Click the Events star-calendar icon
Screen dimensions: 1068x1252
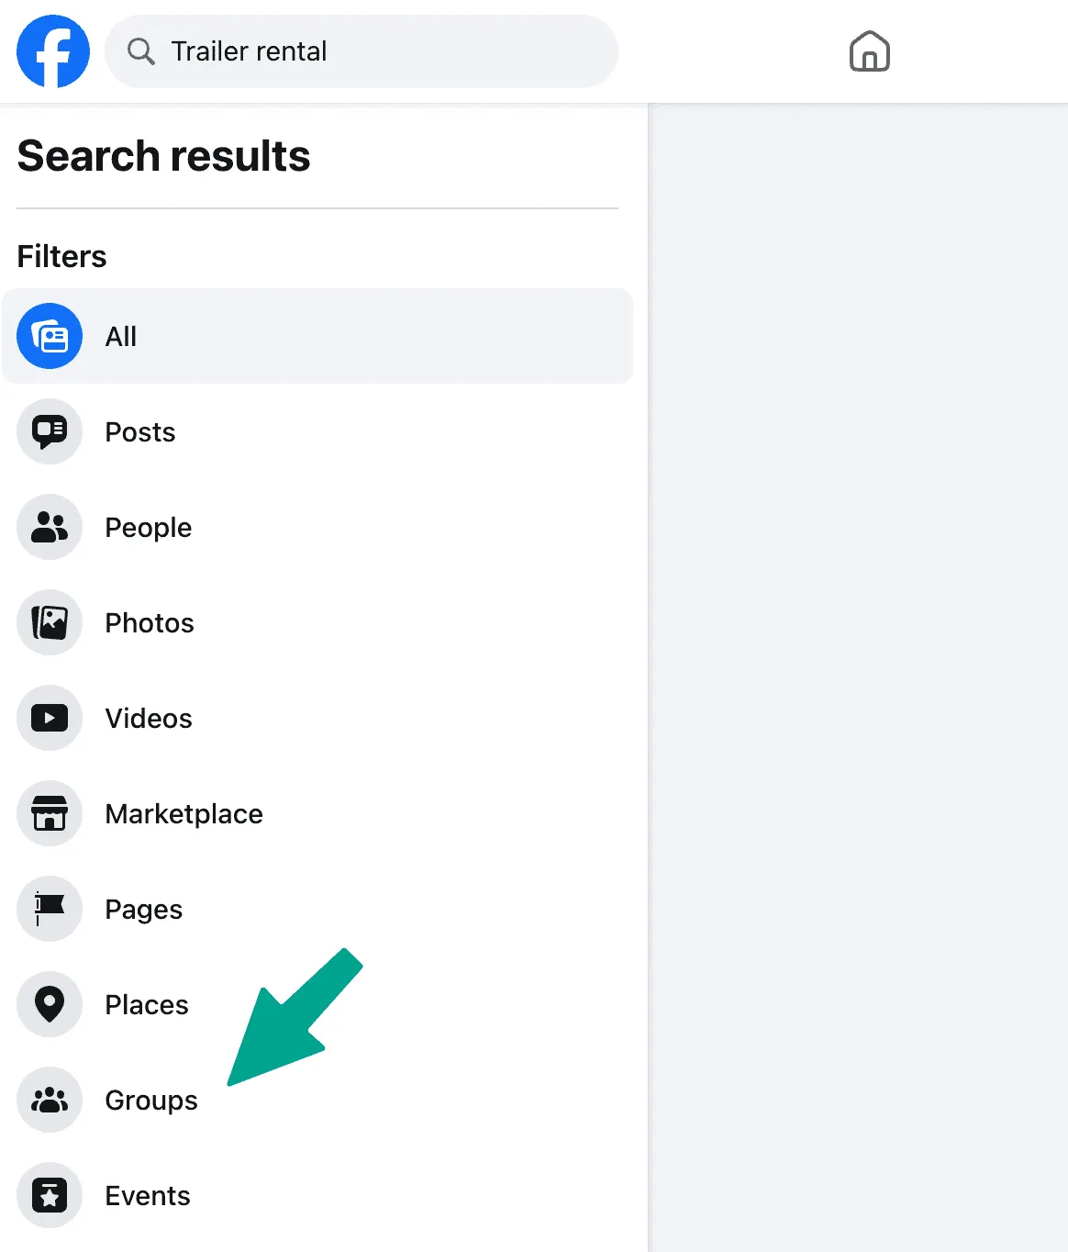click(50, 1196)
